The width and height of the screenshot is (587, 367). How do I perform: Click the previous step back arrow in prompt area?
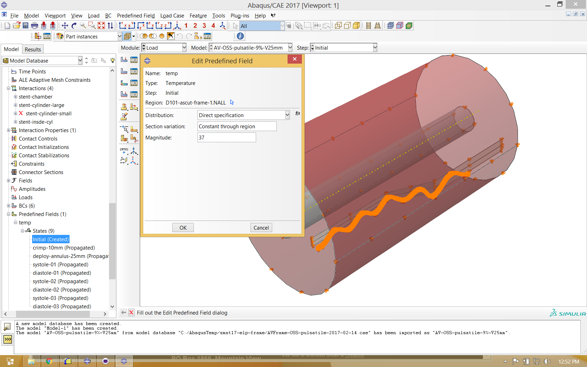[x=124, y=312]
